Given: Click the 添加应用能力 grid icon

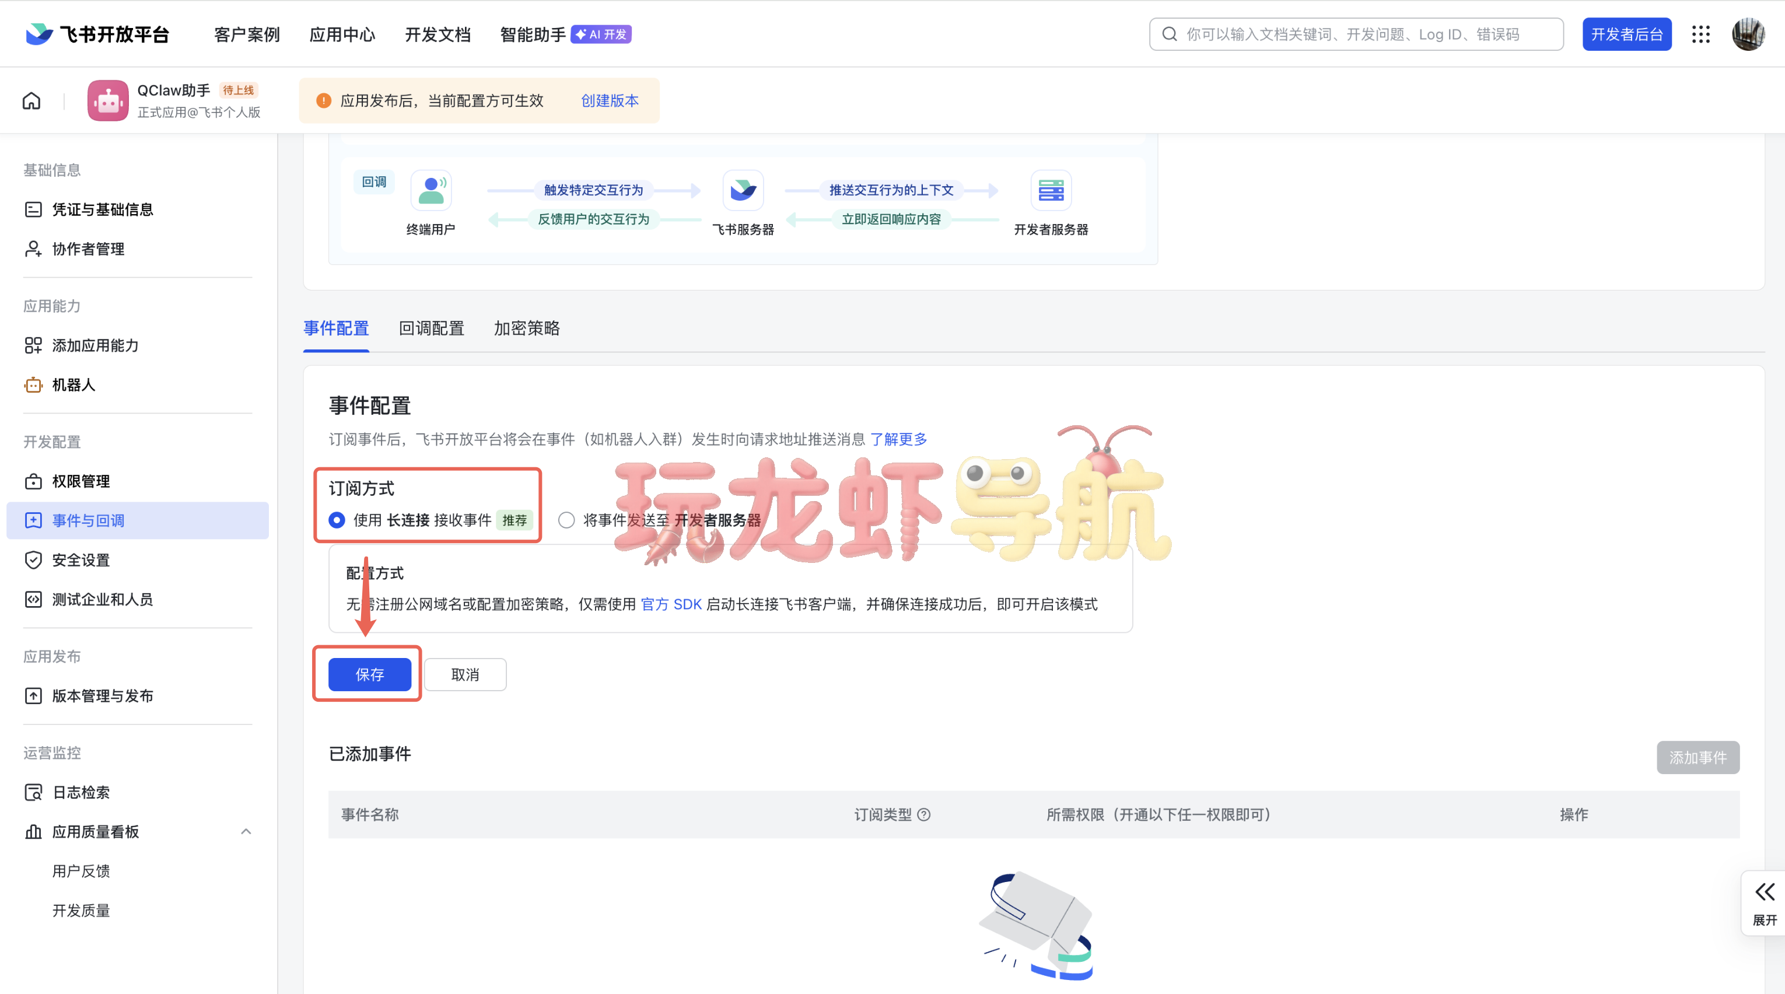Looking at the screenshot, I should 33,345.
